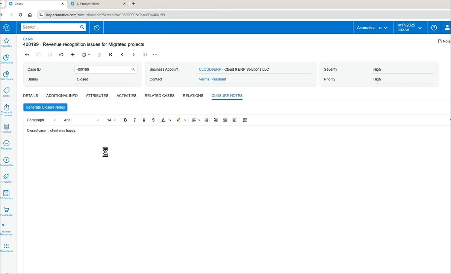Apply the red font color swatch

tap(163, 120)
